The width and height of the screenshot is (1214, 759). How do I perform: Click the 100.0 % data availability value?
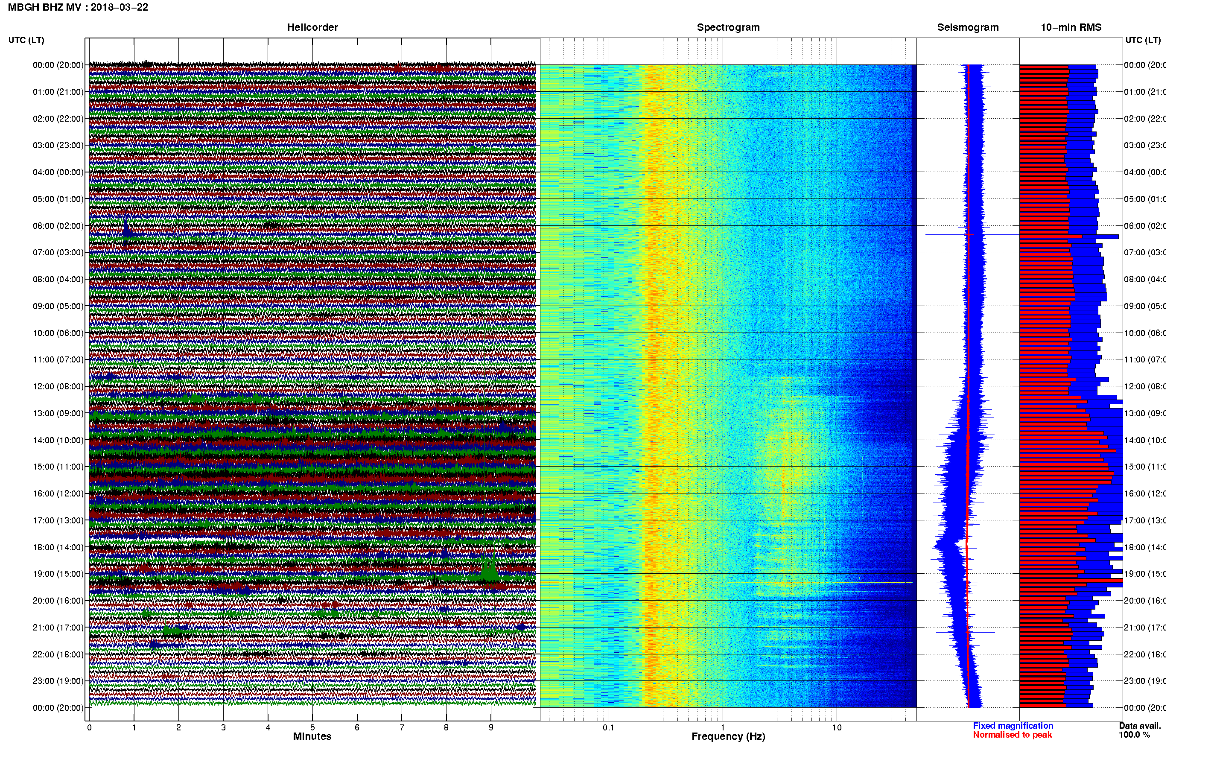point(1134,734)
